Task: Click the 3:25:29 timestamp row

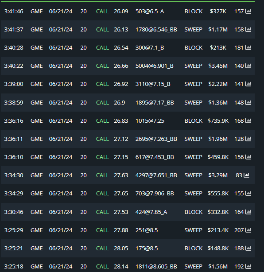Action: 128,230
